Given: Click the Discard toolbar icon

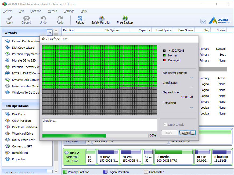Looking at the screenshot, I should click(x=26, y=18).
